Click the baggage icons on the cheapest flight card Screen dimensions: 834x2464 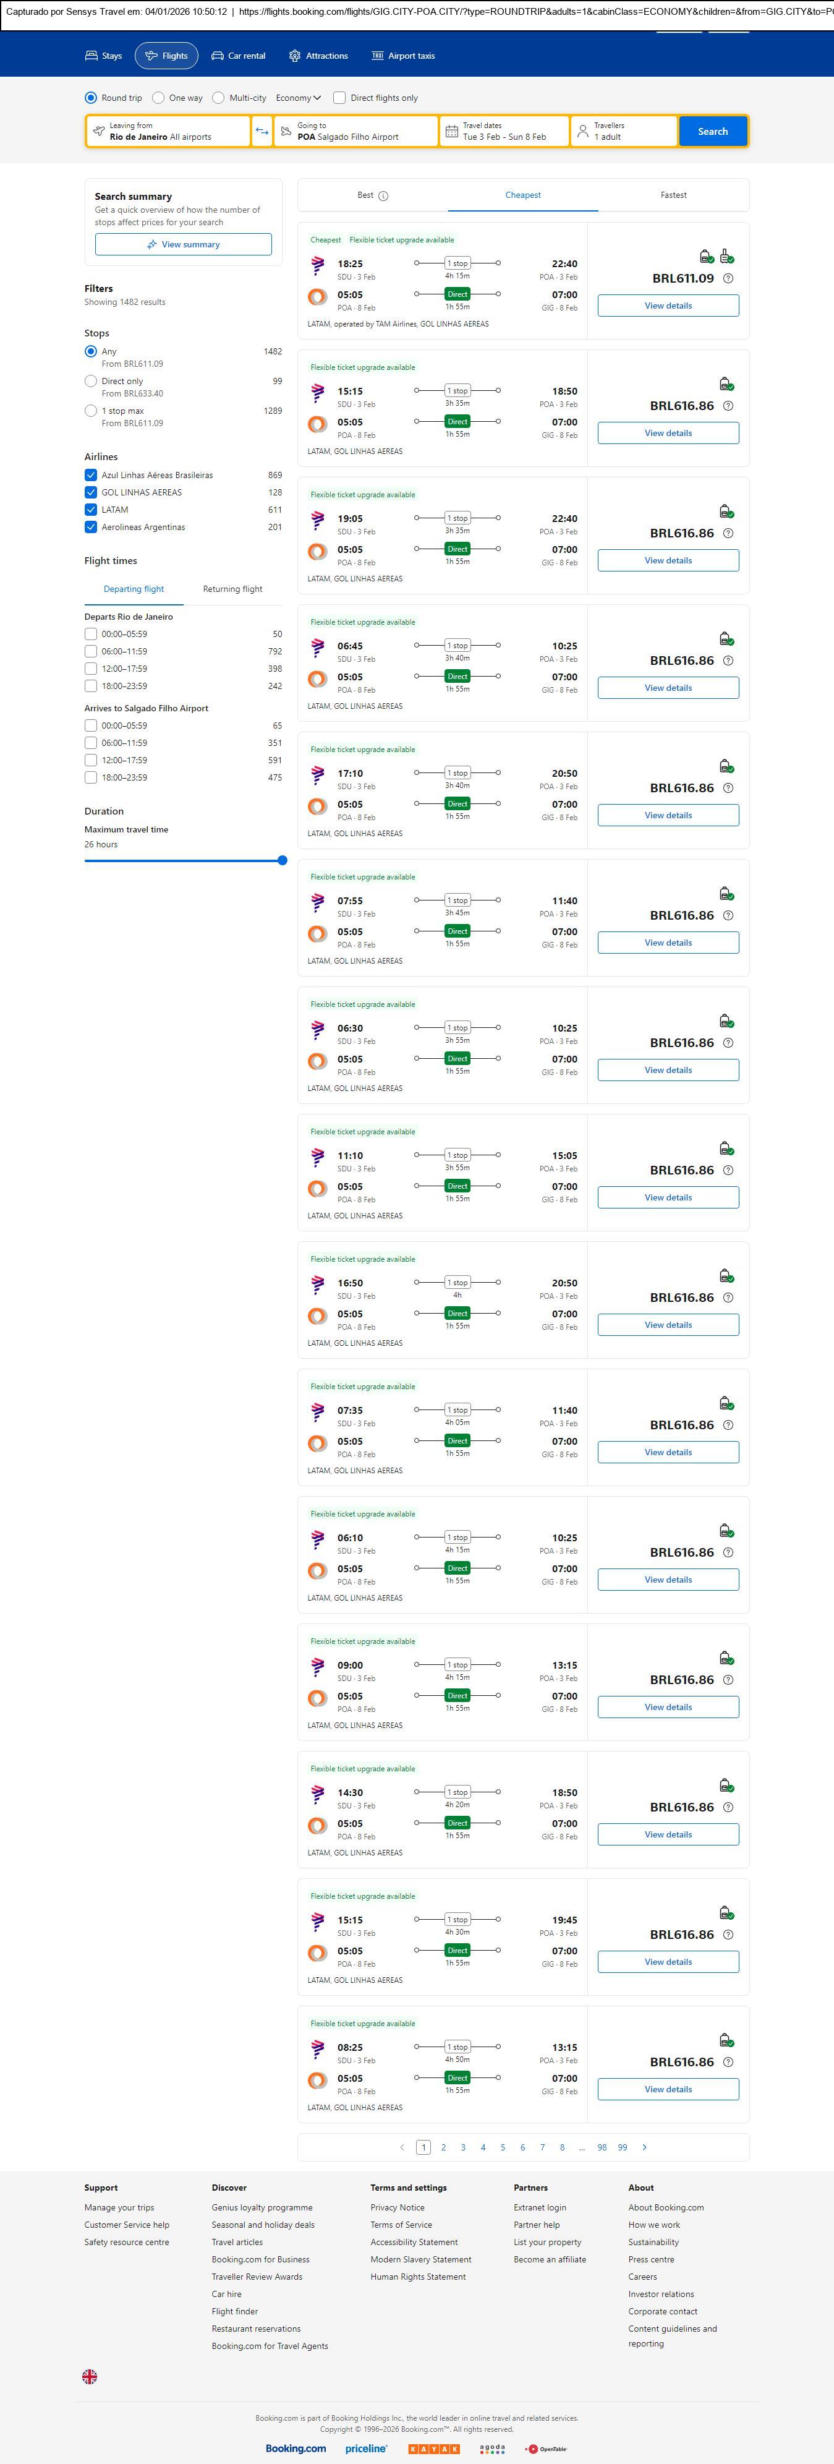(717, 256)
